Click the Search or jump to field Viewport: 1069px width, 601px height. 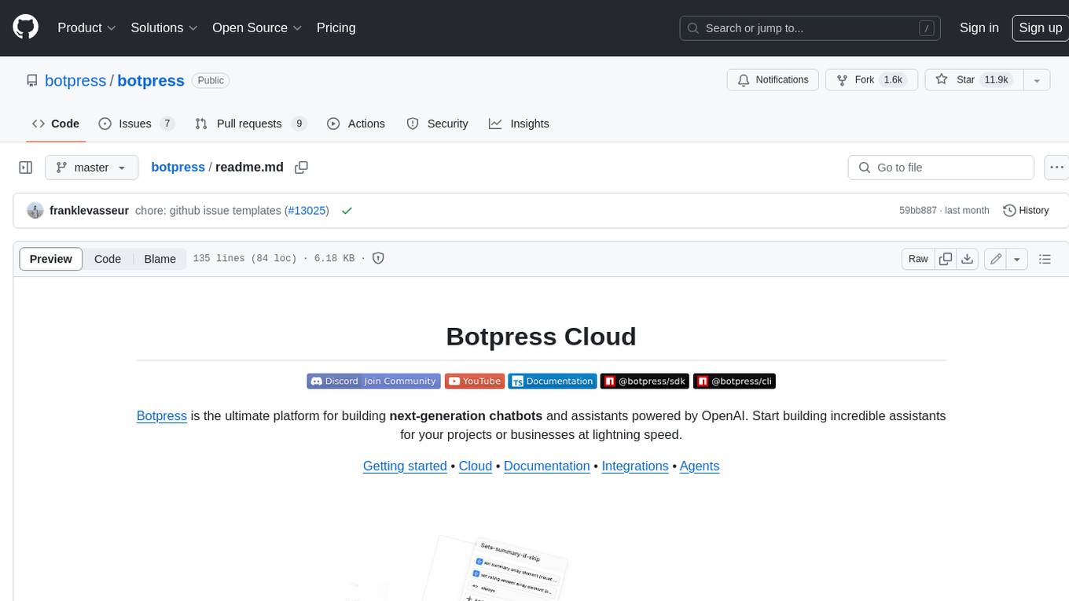click(810, 28)
